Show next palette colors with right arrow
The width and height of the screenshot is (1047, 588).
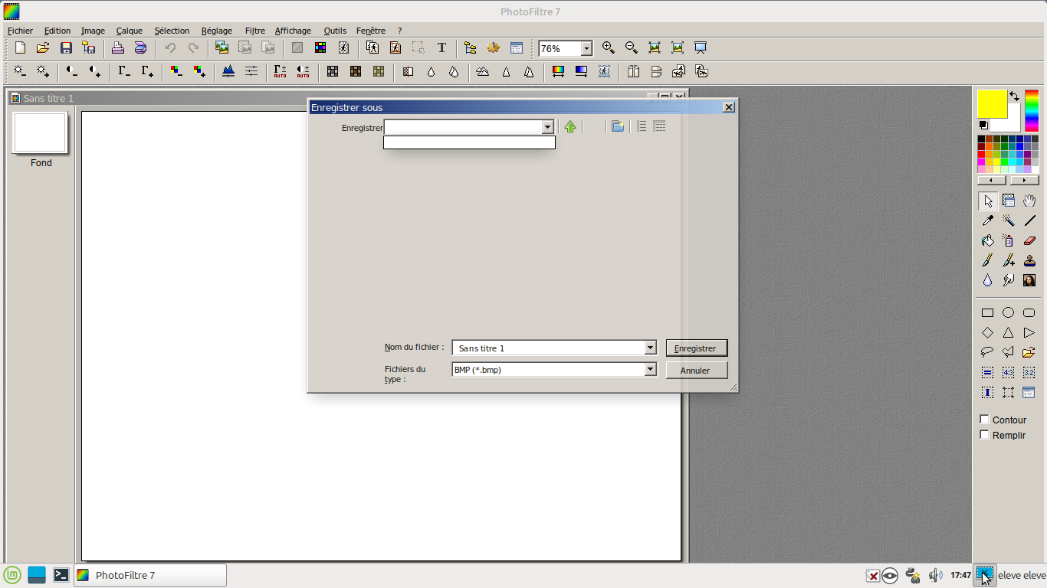click(x=1025, y=181)
